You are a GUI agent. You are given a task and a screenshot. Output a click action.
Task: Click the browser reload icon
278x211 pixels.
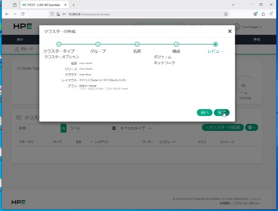tap(23, 14)
